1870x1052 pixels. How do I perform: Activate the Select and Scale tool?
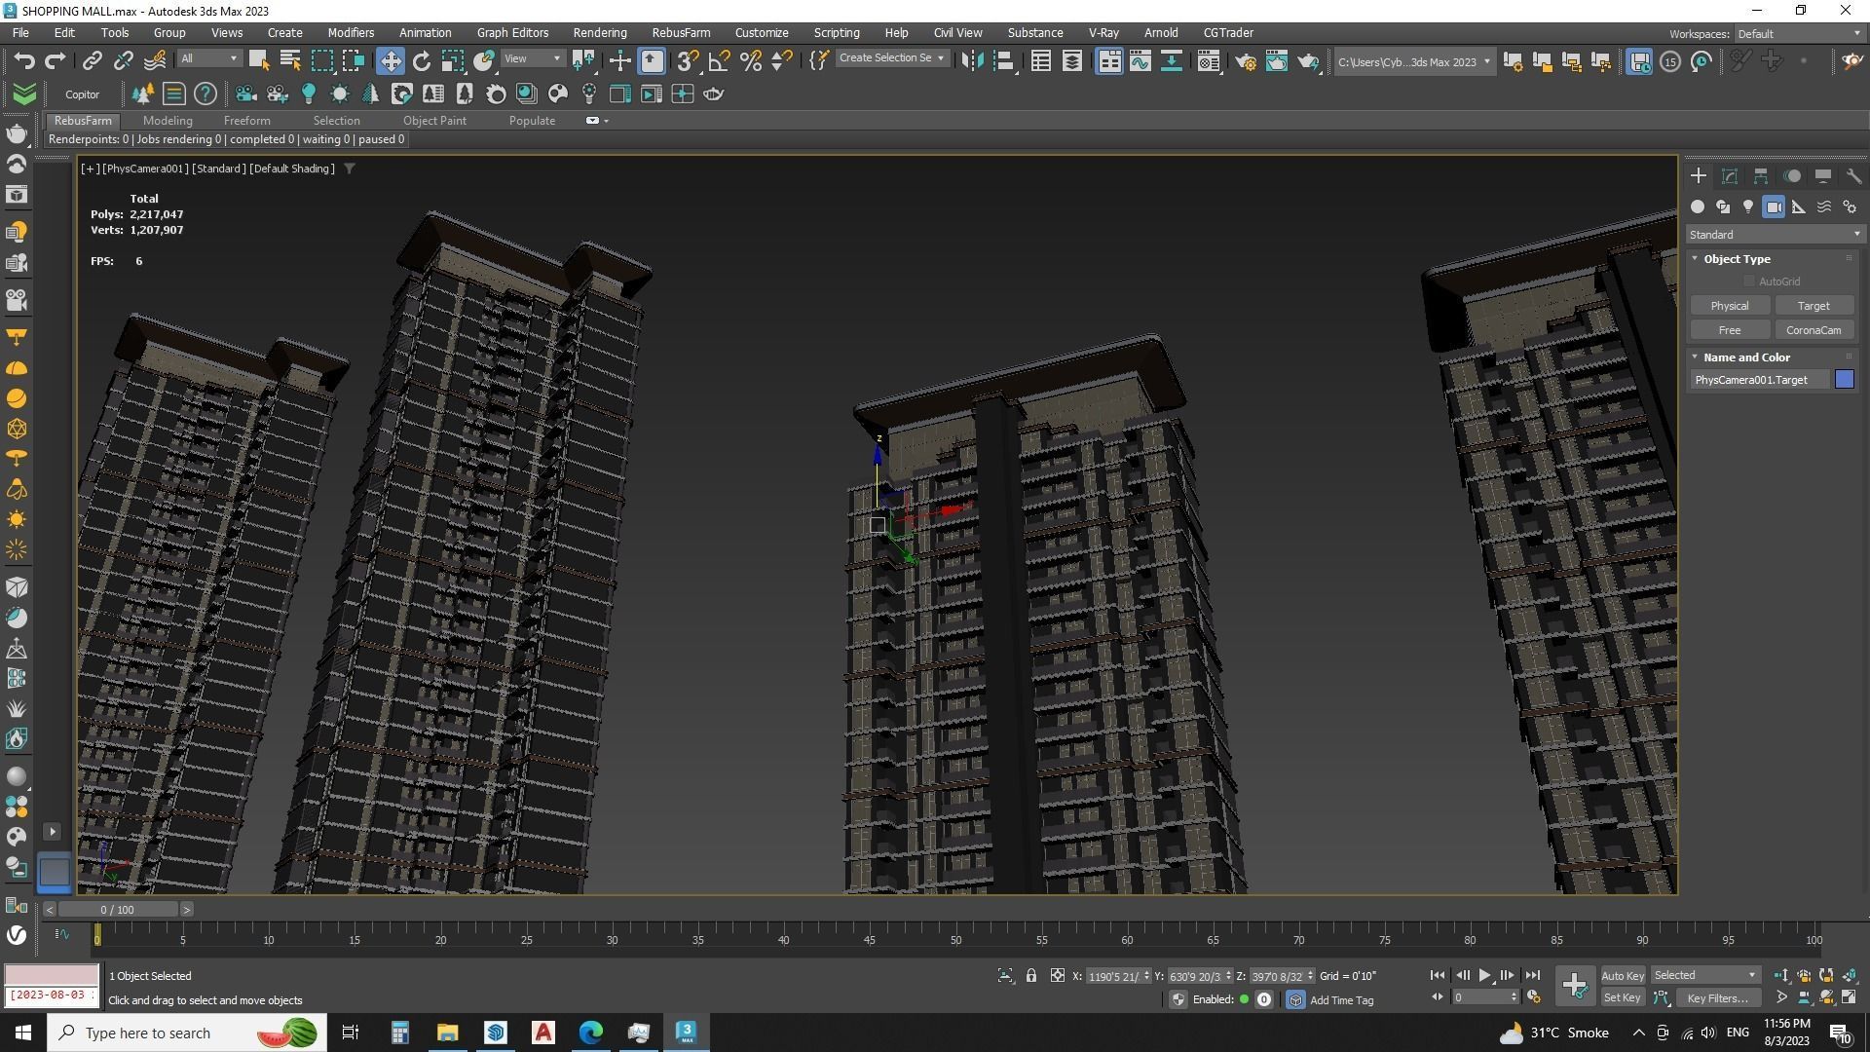point(452,61)
